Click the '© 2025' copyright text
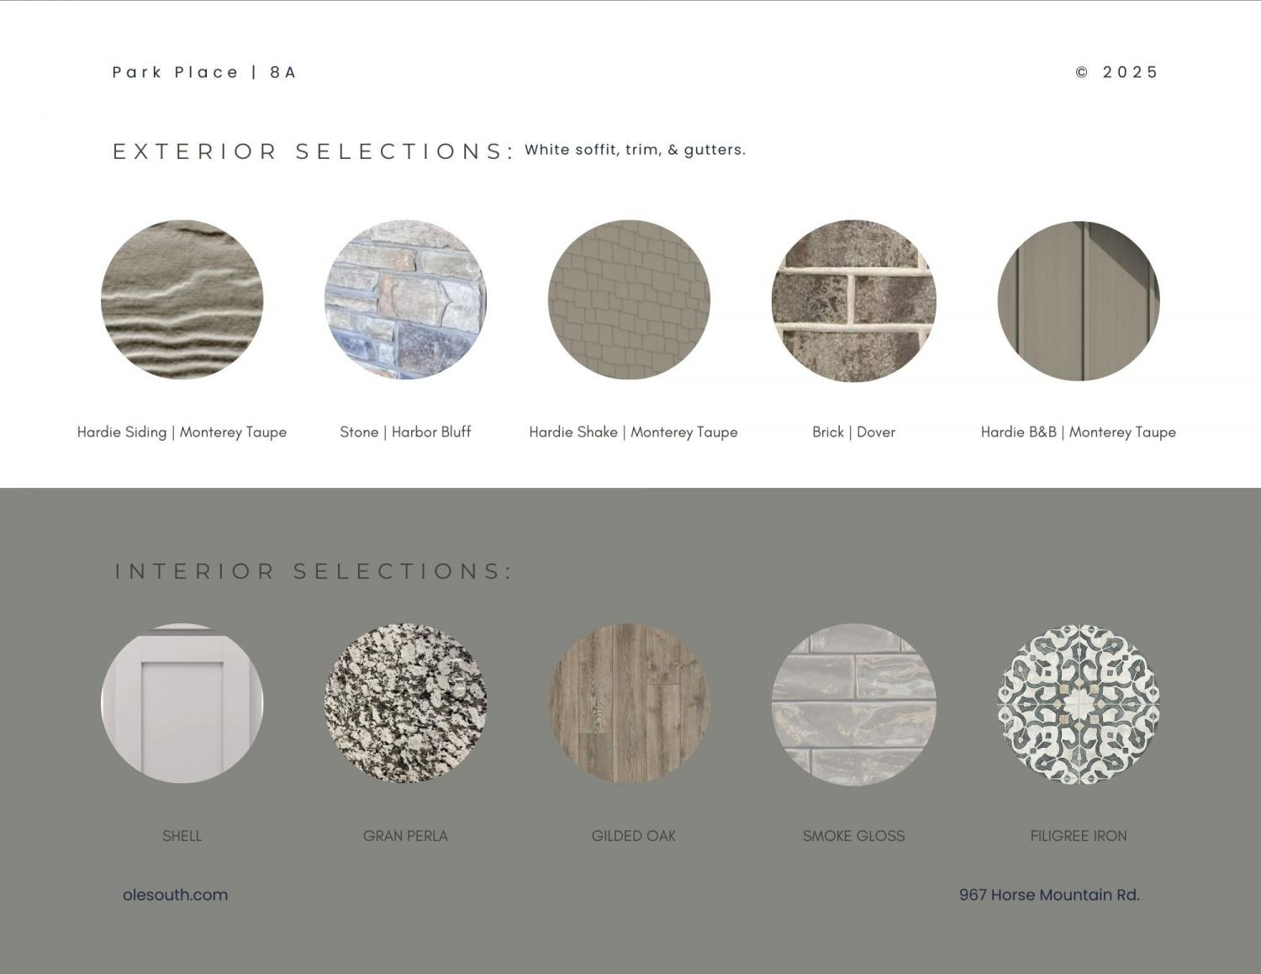1261x974 pixels. (1117, 72)
